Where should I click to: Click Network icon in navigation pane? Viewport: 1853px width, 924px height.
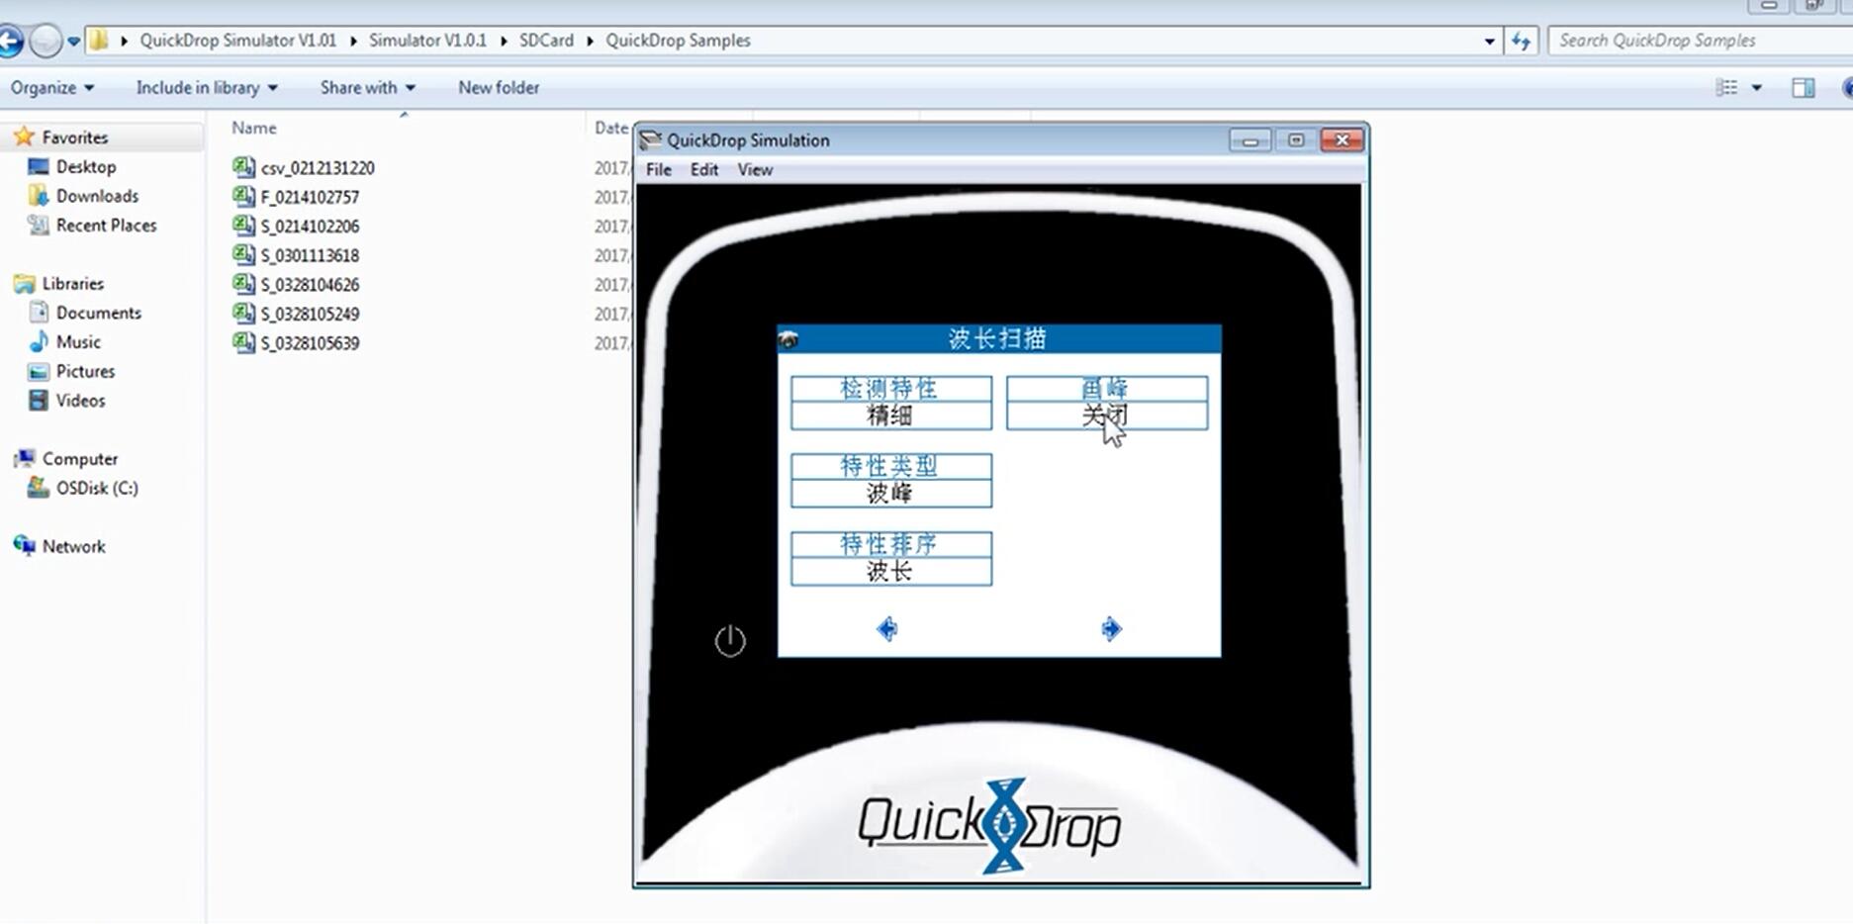[25, 545]
